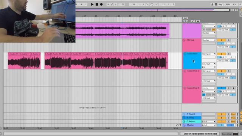Image resolution: width=242 pixels, height=136 pixels.
Task: Click bass drive 2 volume field -14.3
Action: [x=222, y=91]
